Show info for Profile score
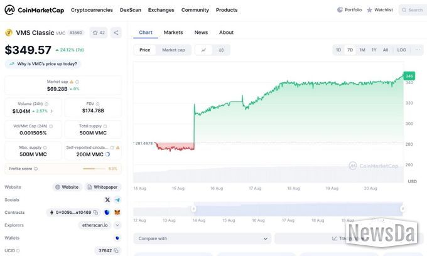This screenshot has width=427, height=256. (36, 169)
